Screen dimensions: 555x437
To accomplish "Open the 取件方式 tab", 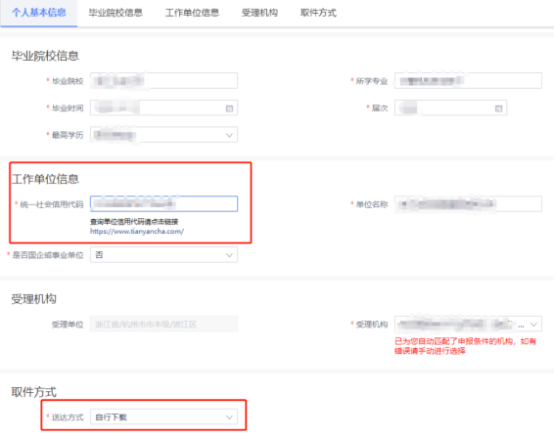I will coord(318,13).
